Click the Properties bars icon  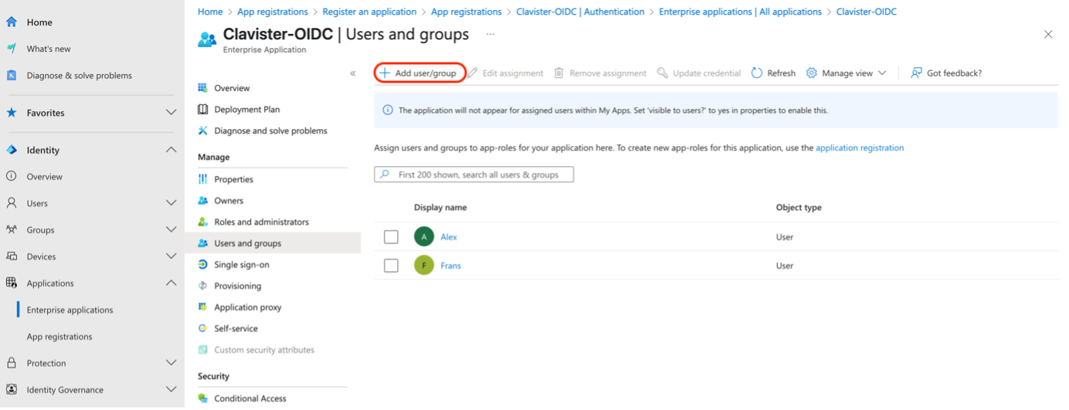tap(203, 179)
